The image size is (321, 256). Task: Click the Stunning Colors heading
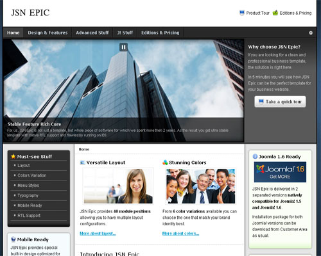click(x=187, y=163)
